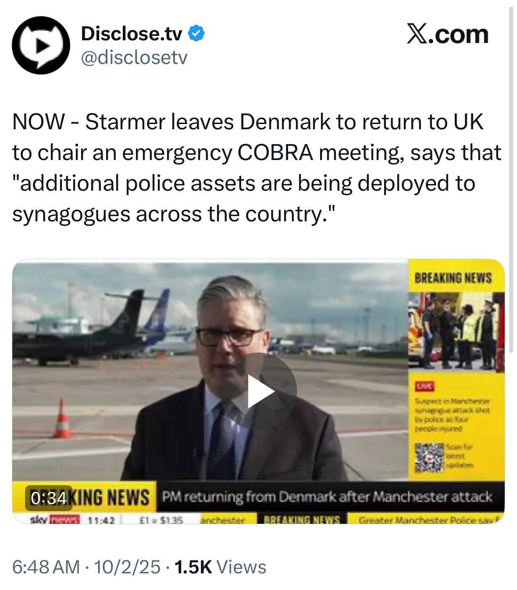Viewport: 517px width, 590px height.
Task: Click the 6:48 AM timestamp
Action: 46,567
